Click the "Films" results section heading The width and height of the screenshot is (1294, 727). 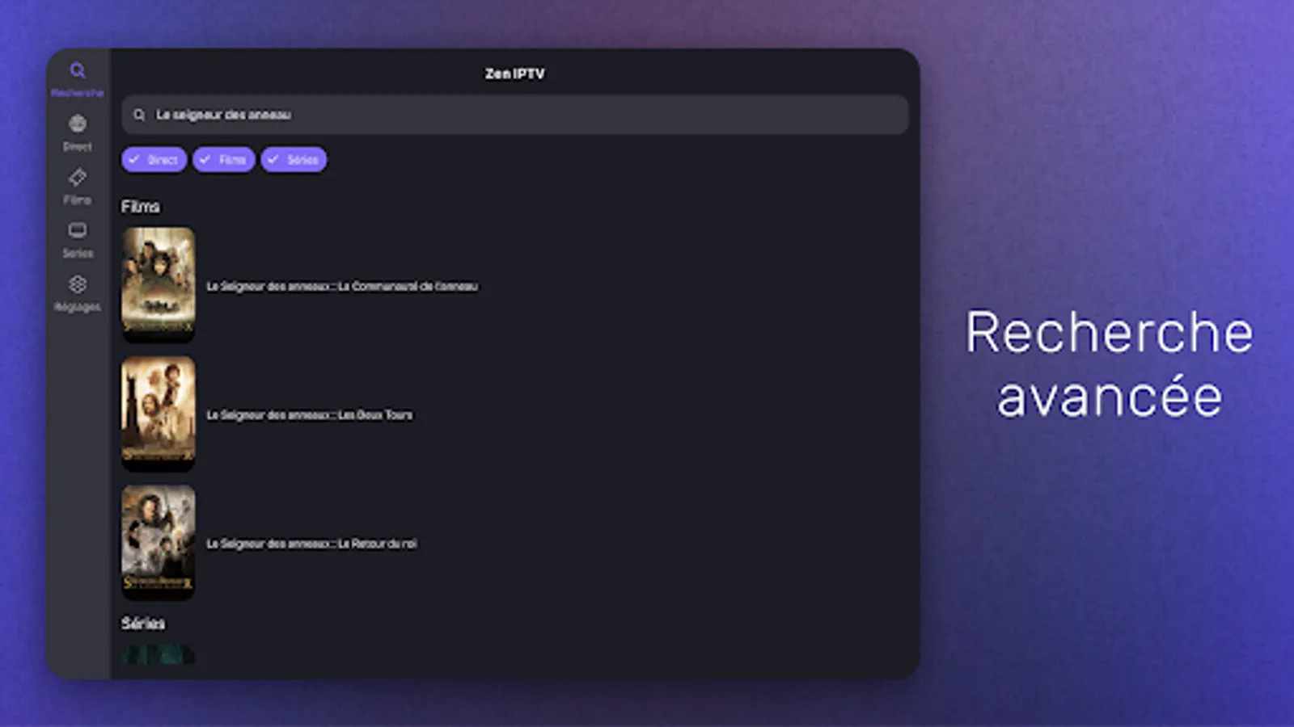click(141, 207)
